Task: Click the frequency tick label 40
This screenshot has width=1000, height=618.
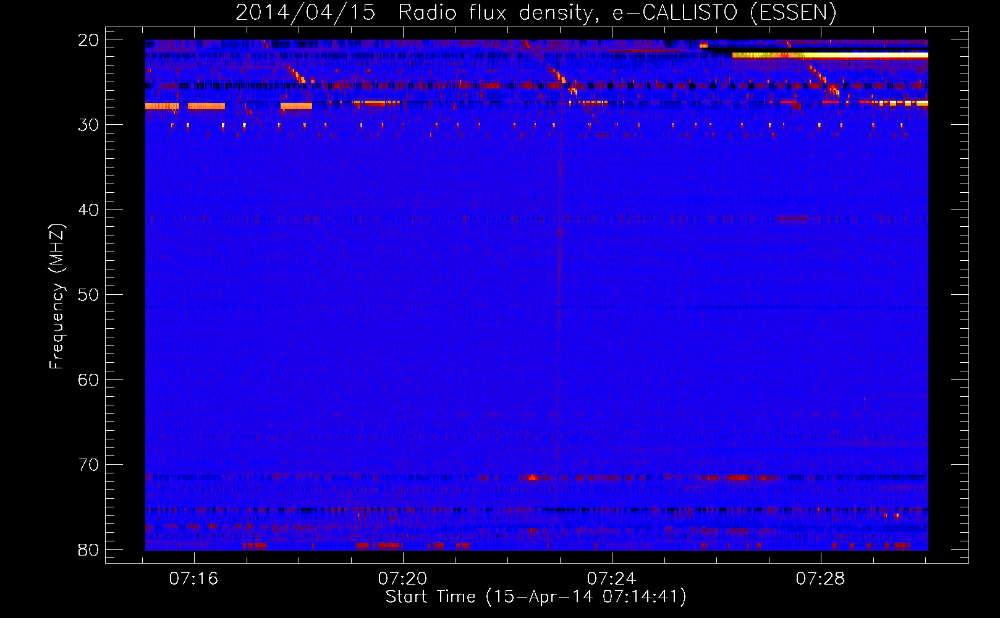Action: pos(88,210)
